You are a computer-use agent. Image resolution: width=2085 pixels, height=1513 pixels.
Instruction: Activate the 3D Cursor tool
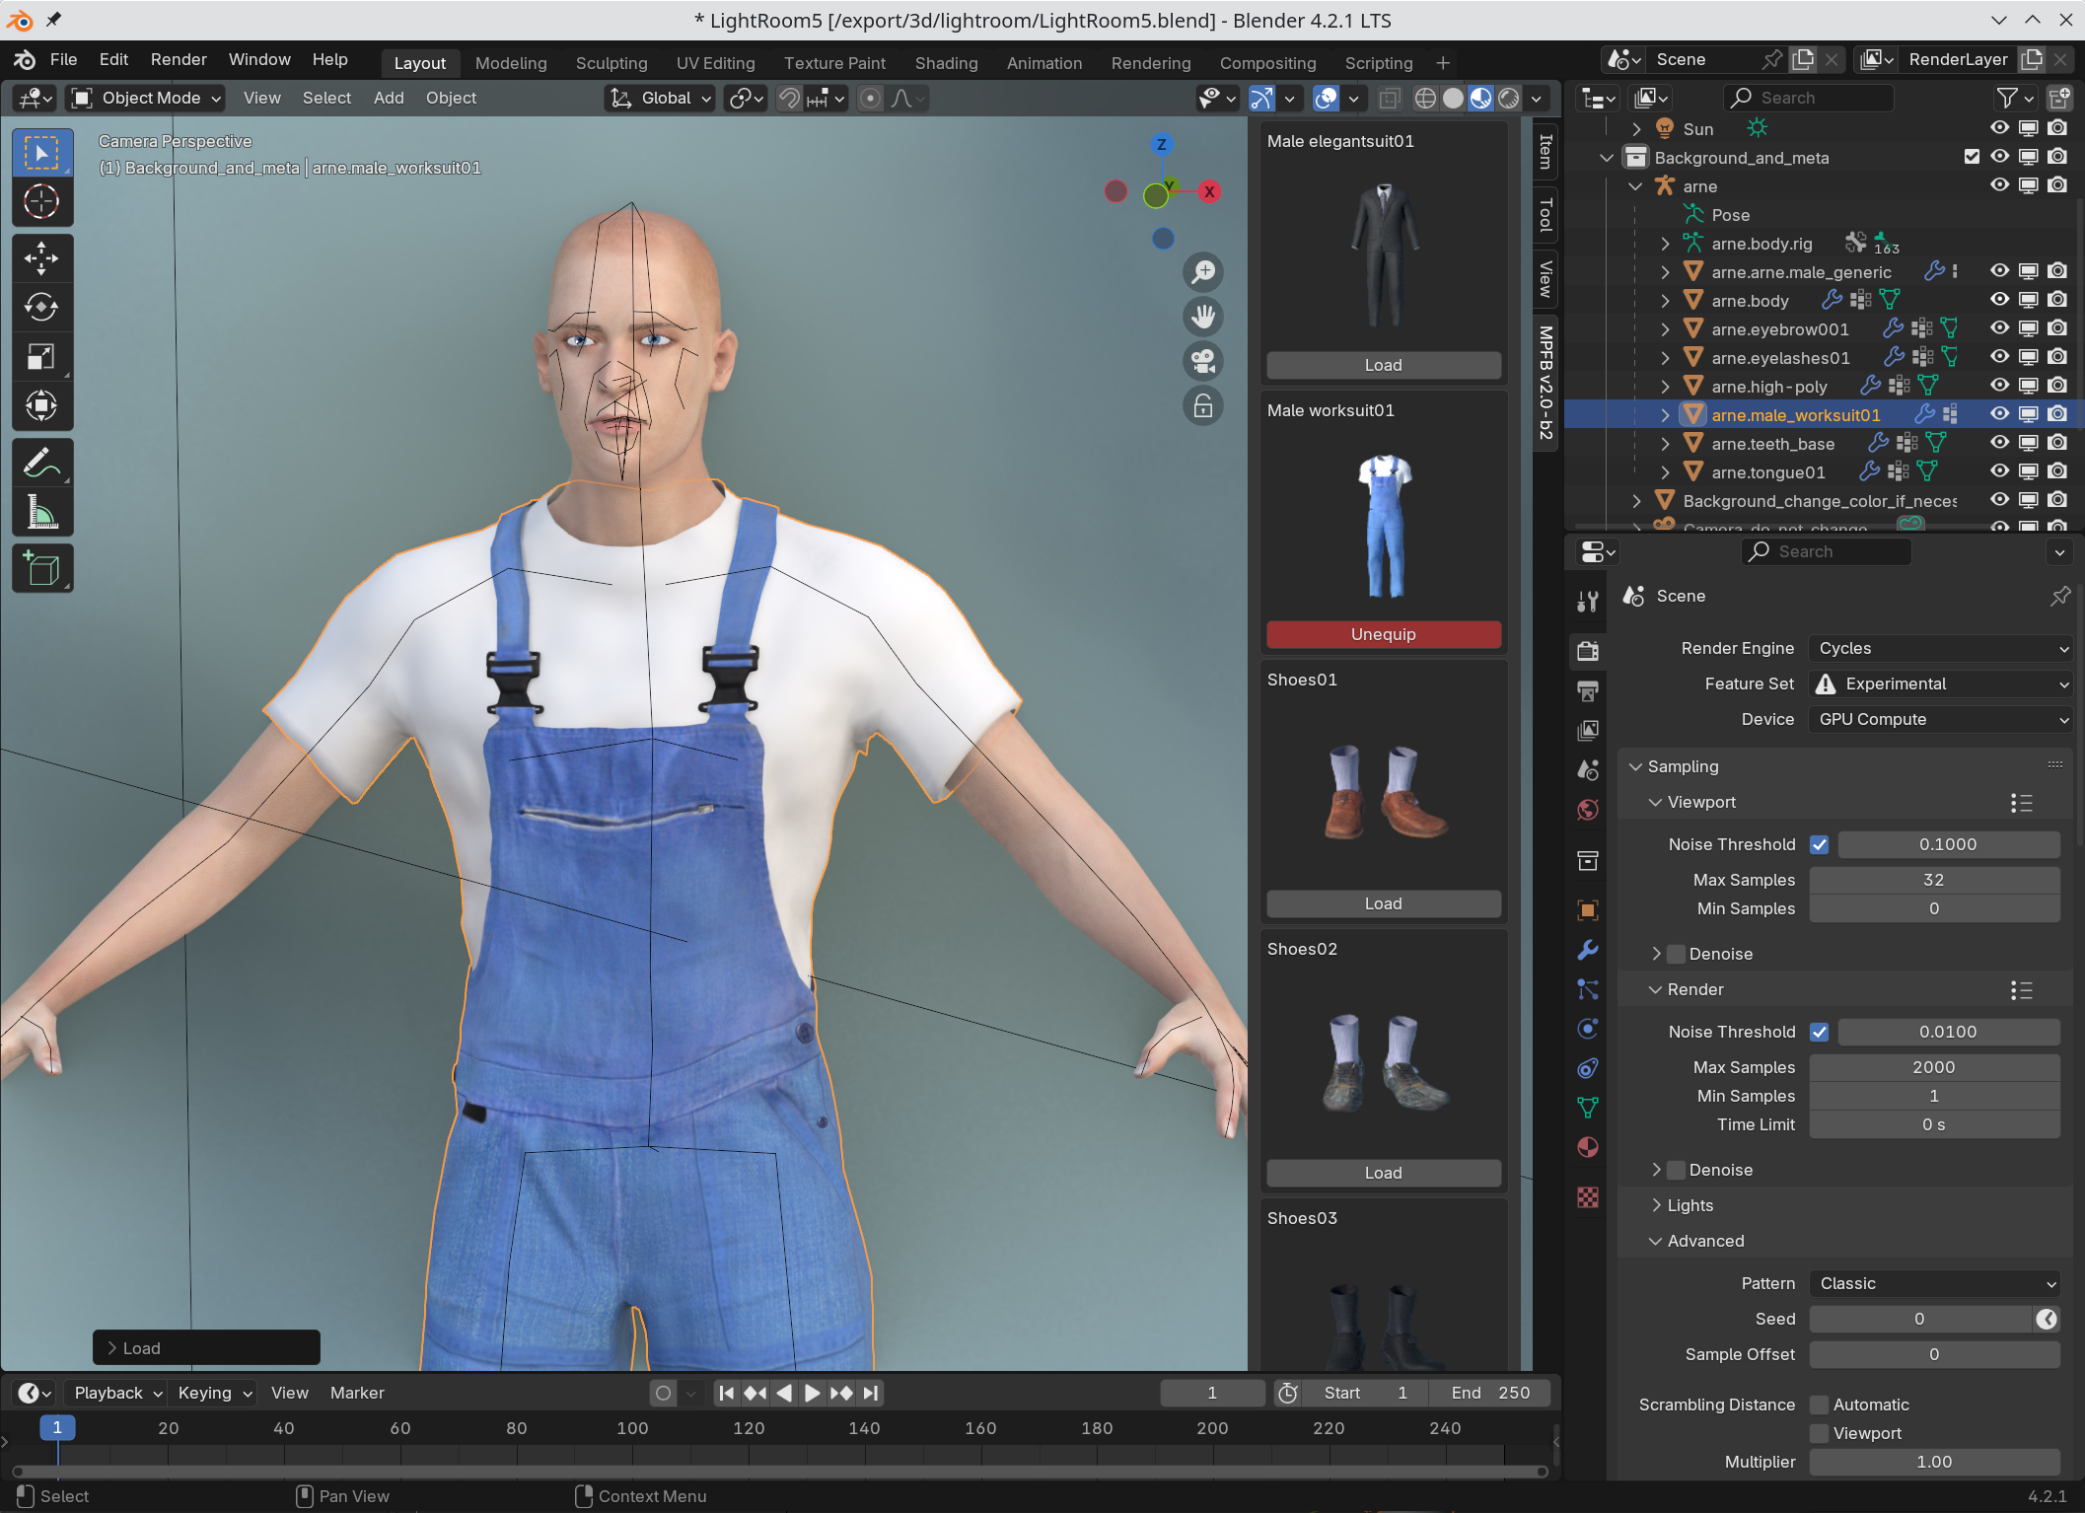tap(41, 202)
